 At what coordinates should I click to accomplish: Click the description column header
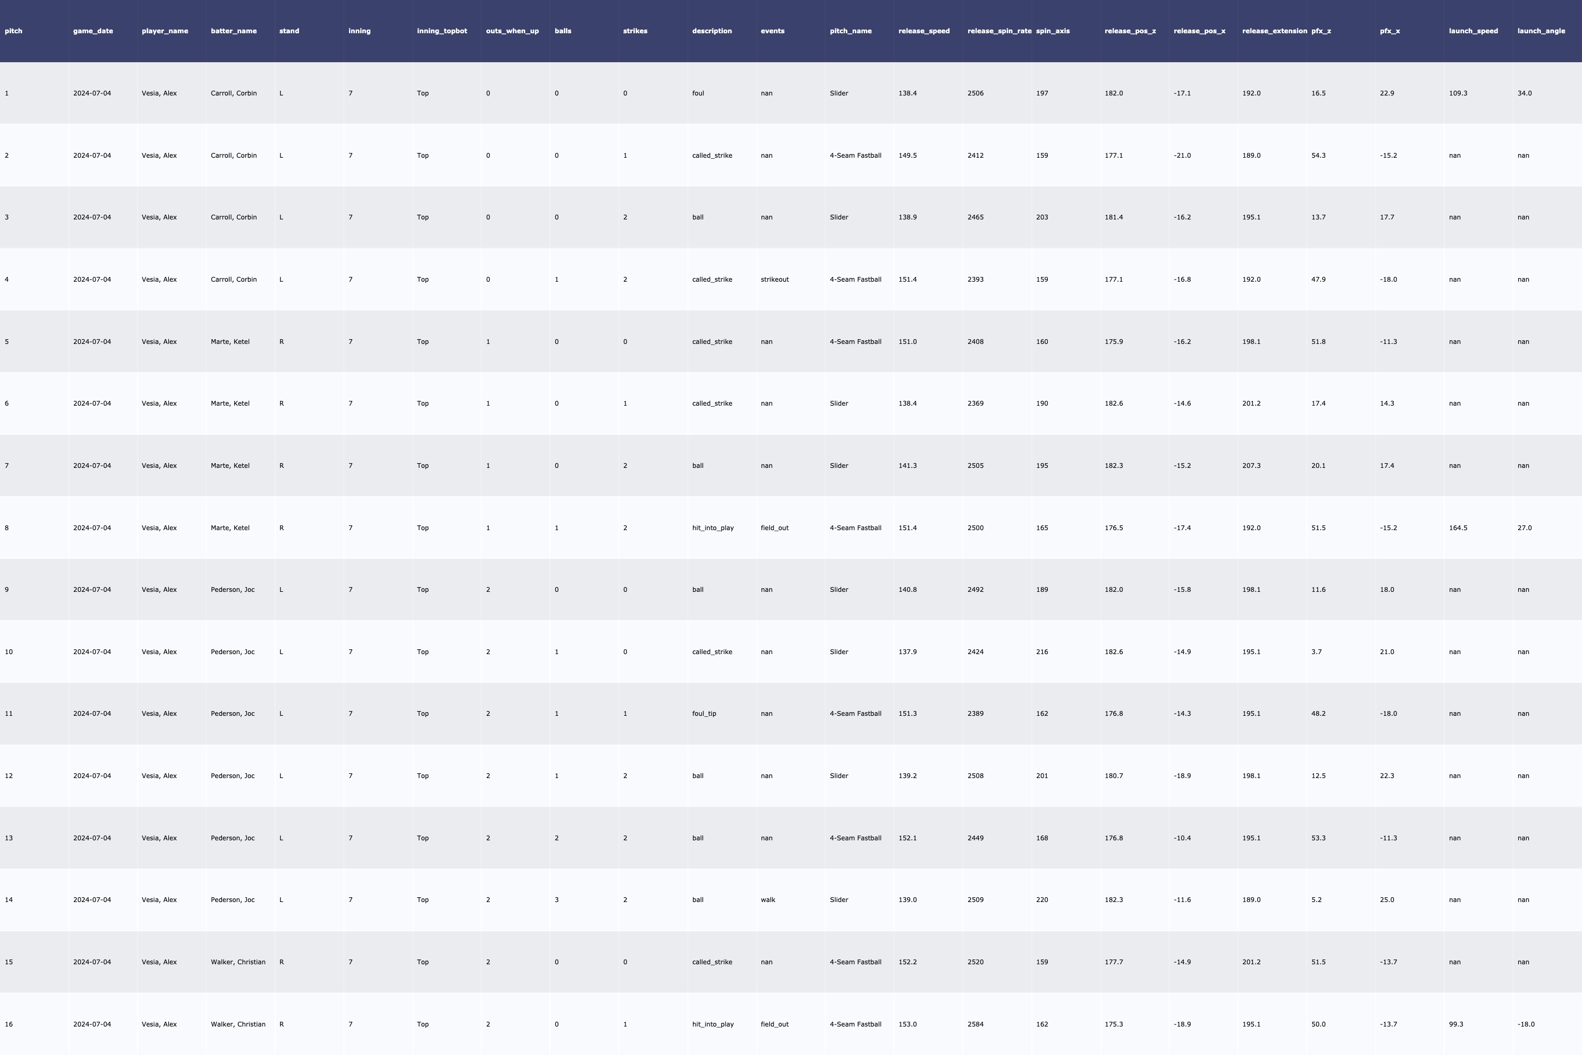tap(711, 31)
